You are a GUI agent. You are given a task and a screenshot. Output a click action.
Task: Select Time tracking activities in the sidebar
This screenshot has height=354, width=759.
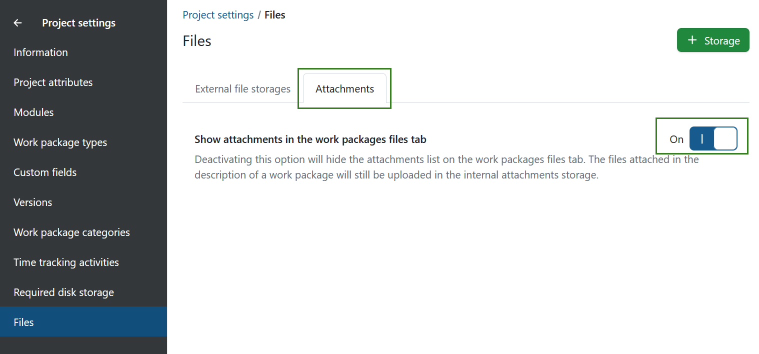pos(66,262)
